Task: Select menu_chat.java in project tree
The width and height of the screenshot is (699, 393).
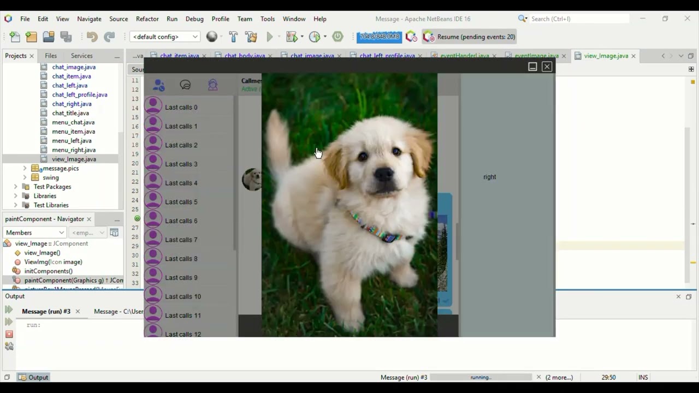Action: [x=73, y=122]
